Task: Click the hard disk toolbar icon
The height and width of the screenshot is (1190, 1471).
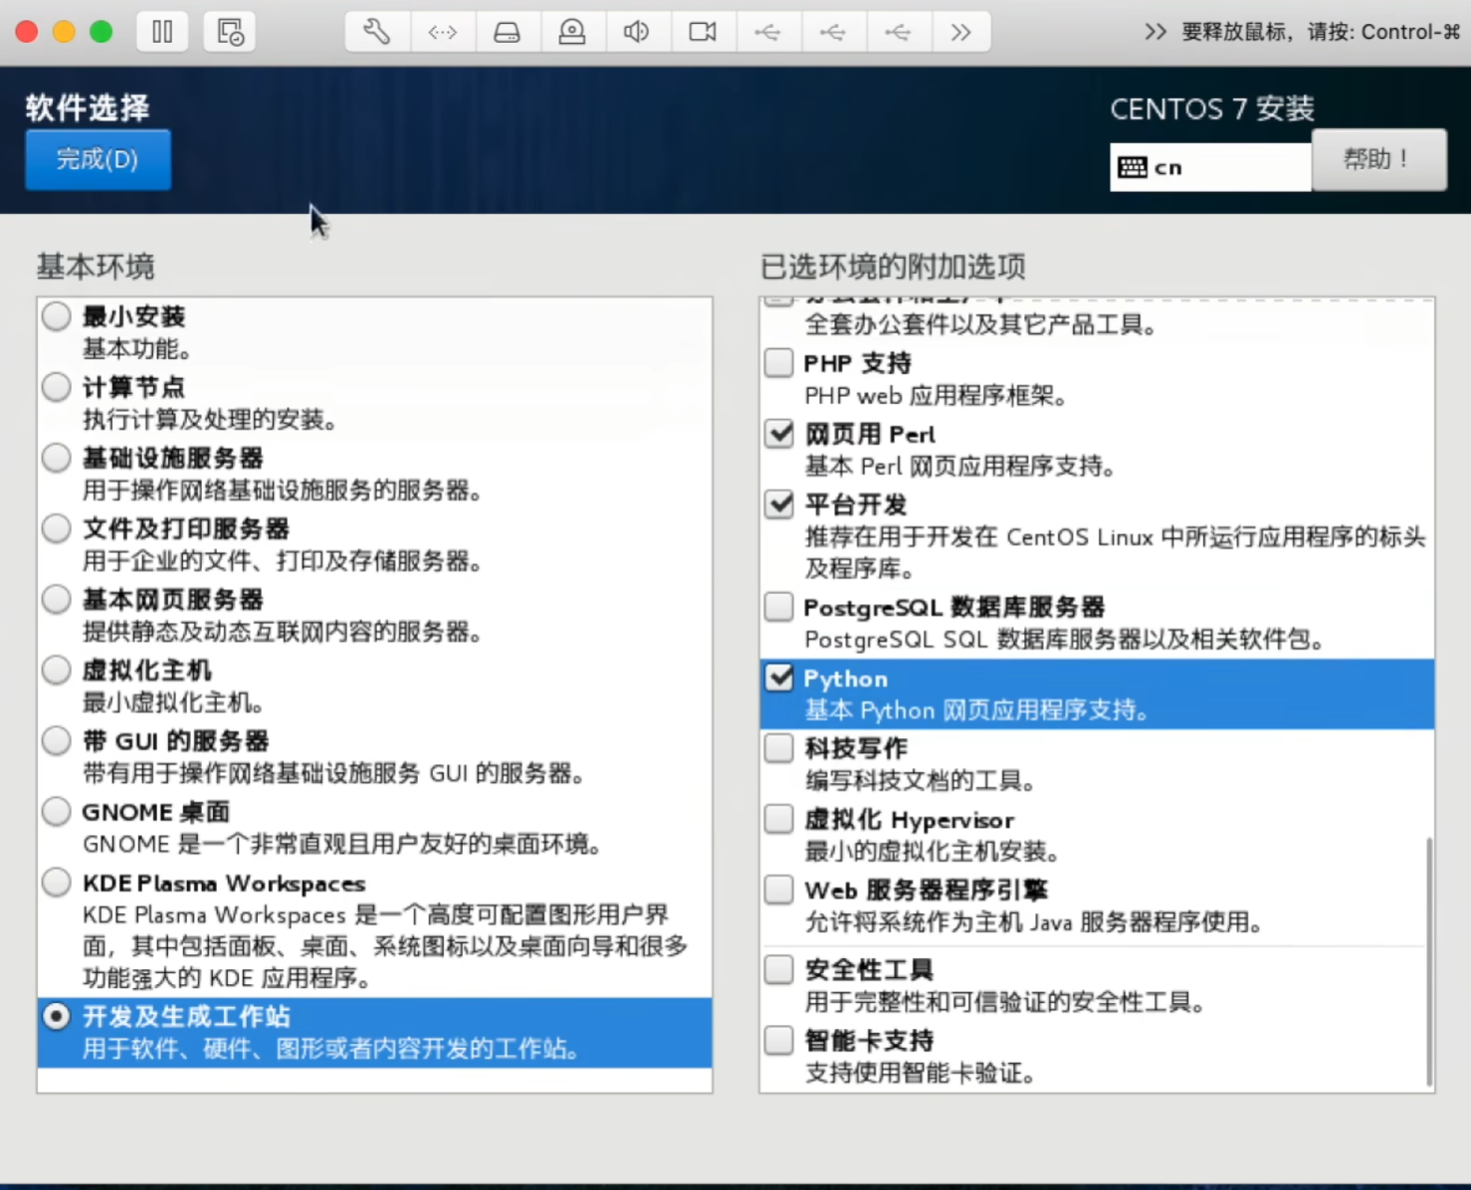Action: [508, 31]
